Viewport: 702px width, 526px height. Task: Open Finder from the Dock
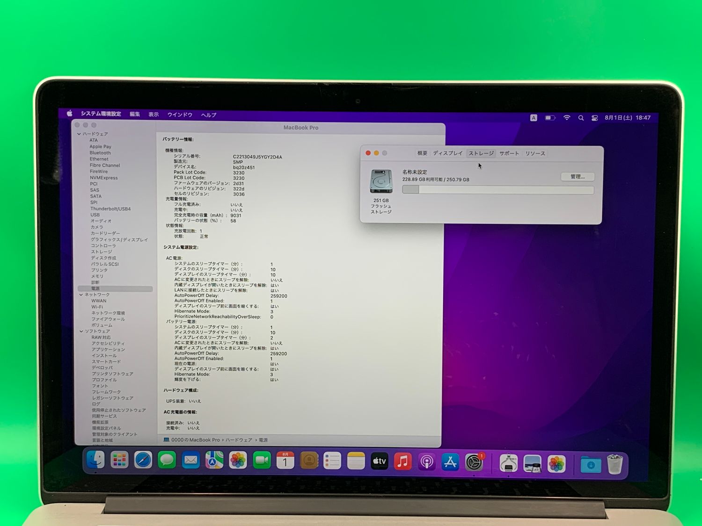coord(96,460)
